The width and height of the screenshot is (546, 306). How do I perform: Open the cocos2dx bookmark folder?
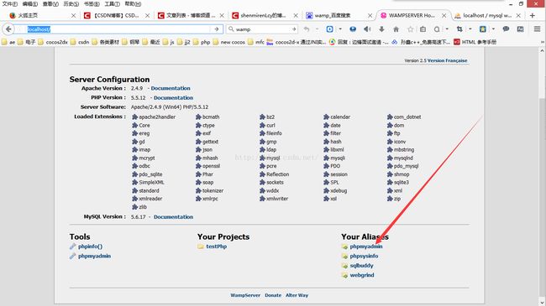pyautogui.click(x=53, y=42)
